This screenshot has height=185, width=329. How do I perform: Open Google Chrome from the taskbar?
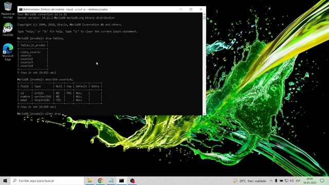point(100,180)
